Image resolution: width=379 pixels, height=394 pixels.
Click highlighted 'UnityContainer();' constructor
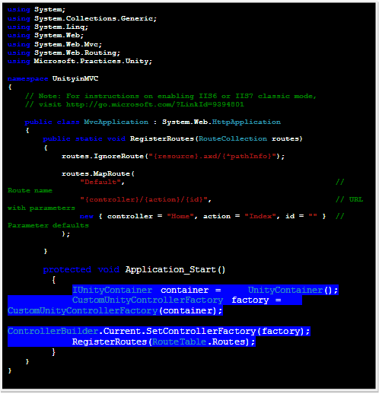[293, 290]
